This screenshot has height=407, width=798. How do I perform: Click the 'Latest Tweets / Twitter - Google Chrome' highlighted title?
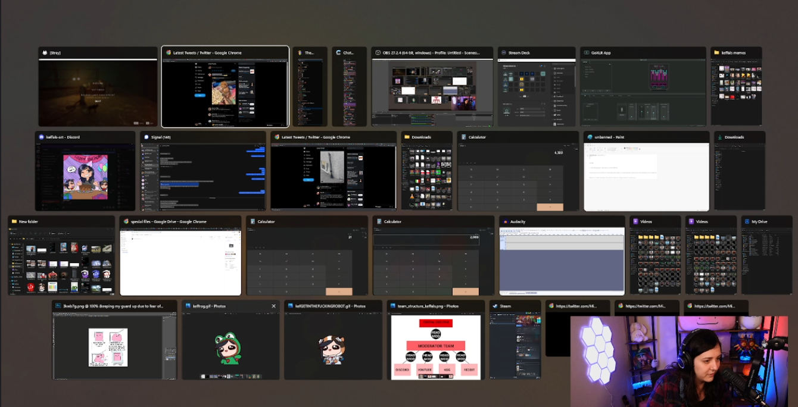[x=207, y=53]
